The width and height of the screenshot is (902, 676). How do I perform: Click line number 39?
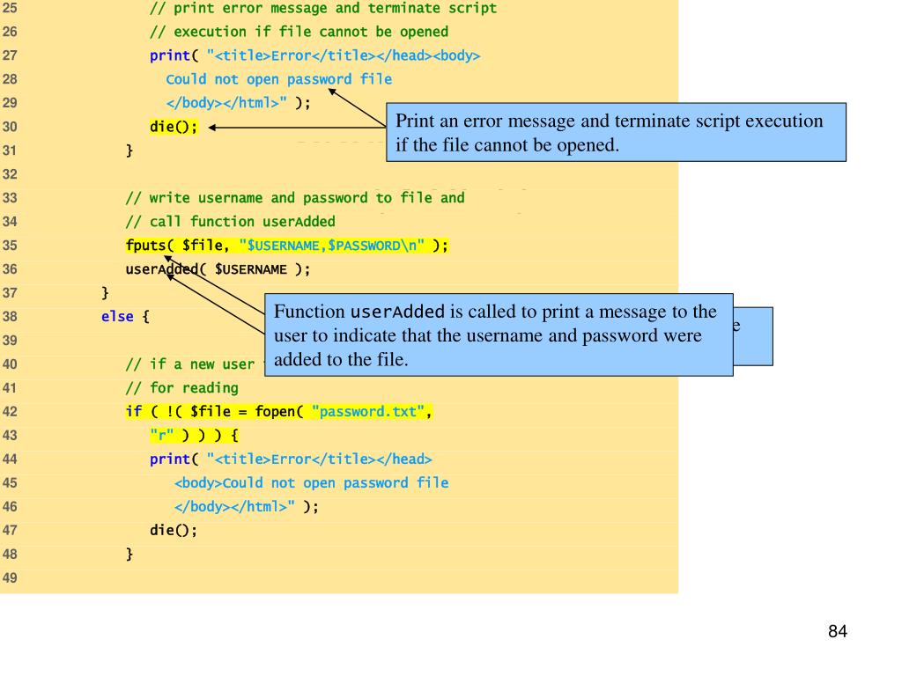(x=10, y=341)
